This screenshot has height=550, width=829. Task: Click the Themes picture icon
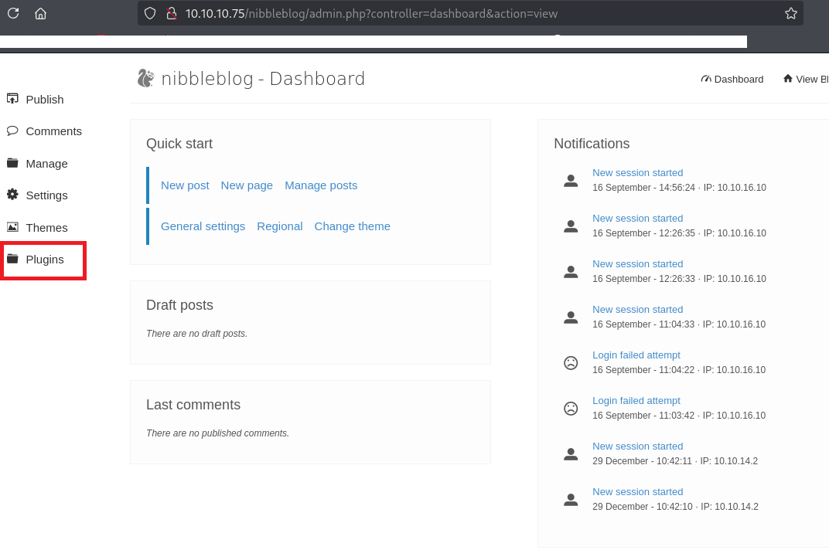click(12, 227)
